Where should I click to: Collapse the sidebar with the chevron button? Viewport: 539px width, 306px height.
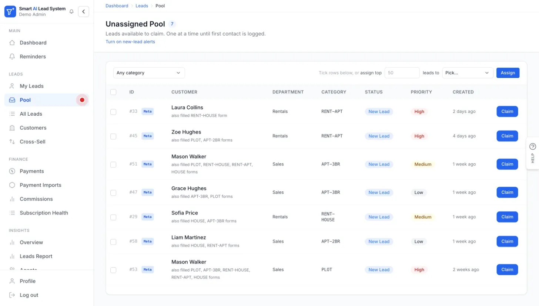coord(84,11)
